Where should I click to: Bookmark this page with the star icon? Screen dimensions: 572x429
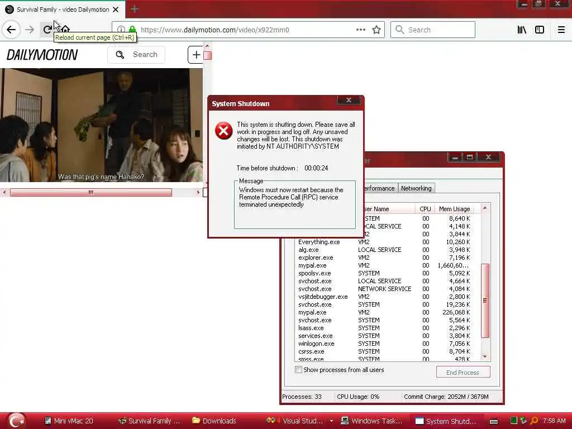376,30
